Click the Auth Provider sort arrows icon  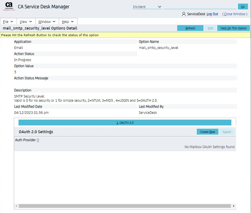(x=38, y=140)
